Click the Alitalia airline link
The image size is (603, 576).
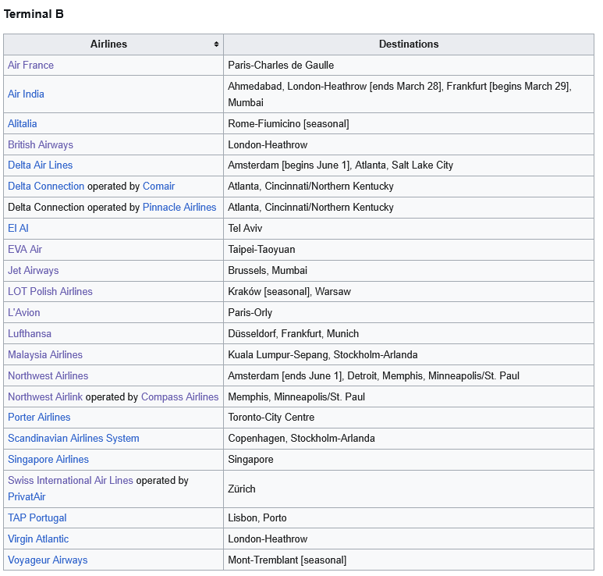[23, 124]
